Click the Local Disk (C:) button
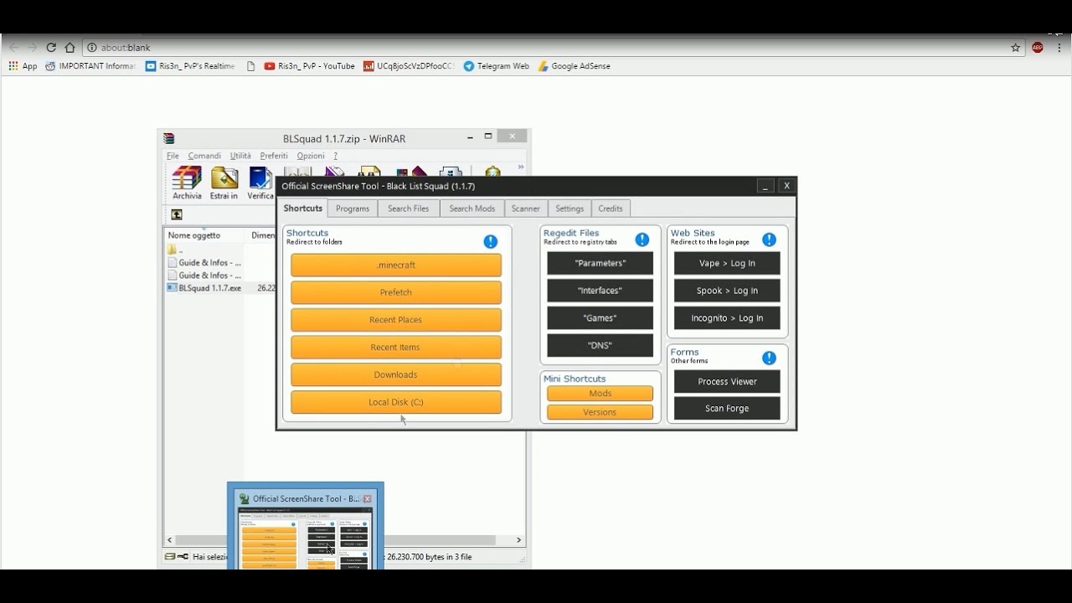Screen dimensions: 1072x603 tap(396, 402)
